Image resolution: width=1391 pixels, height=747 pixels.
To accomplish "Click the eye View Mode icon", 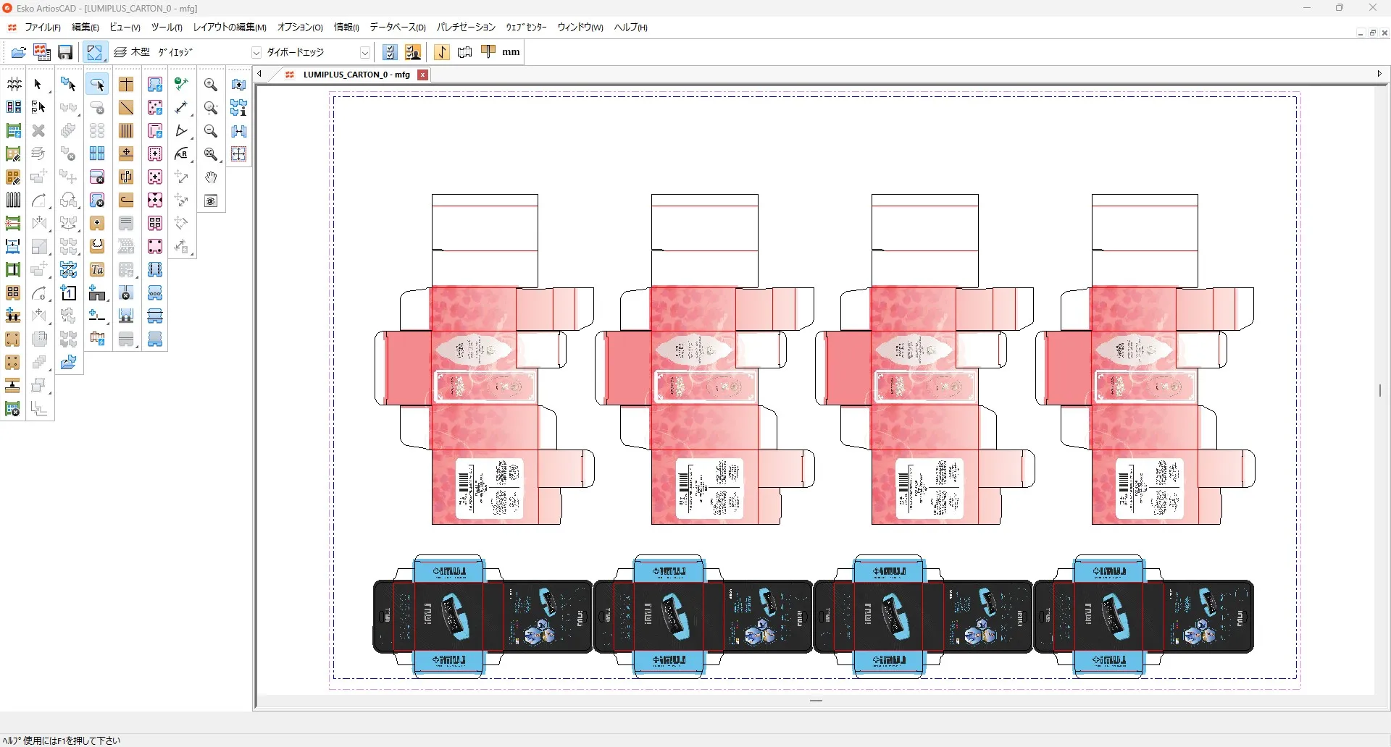I will point(211,201).
